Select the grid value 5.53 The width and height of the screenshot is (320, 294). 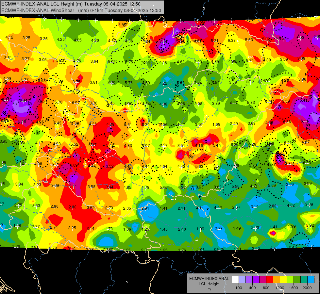249,40
